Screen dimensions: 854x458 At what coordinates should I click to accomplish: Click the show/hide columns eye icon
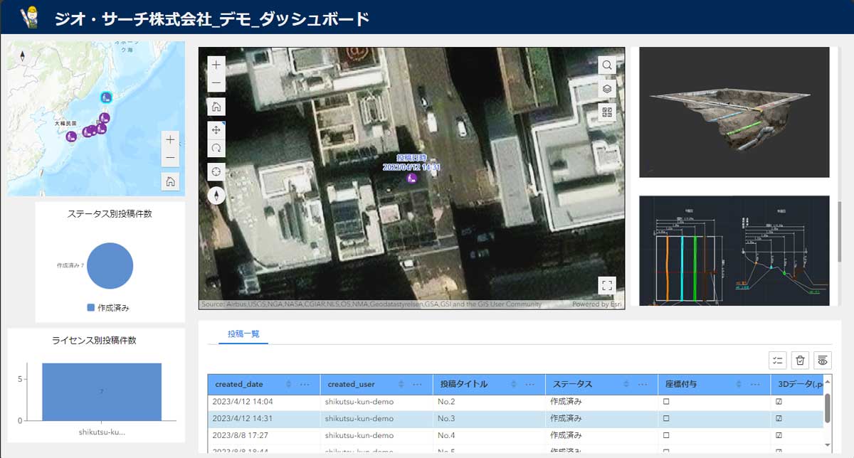coord(823,361)
